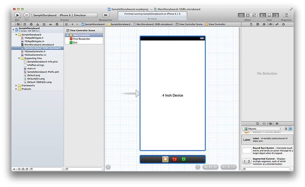Open main.m file
Screen dimensions: 305x187
[31, 69]
